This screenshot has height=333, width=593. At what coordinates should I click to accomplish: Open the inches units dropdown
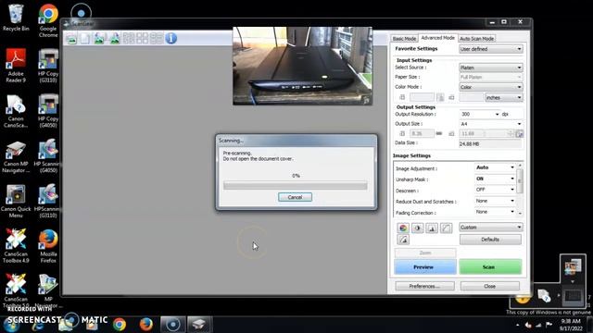click(504, 97)
